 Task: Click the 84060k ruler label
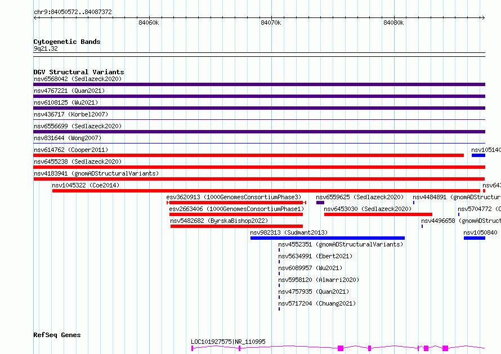click(149, 23)
